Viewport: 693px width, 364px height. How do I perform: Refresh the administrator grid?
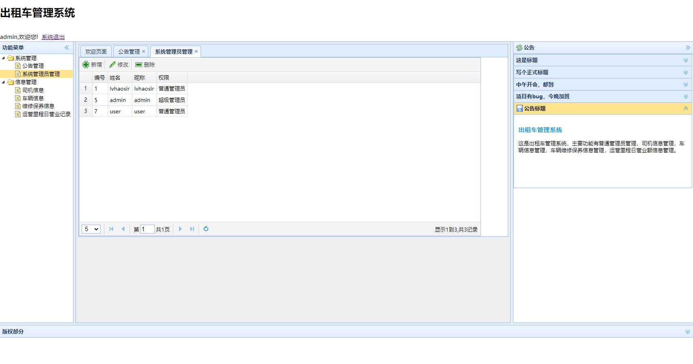206,229
